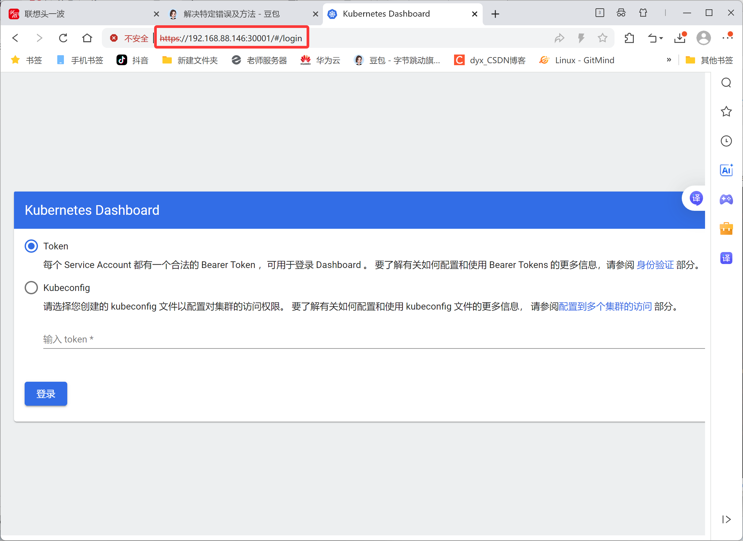Open the history clock sidebar icon

click(726, 141)
